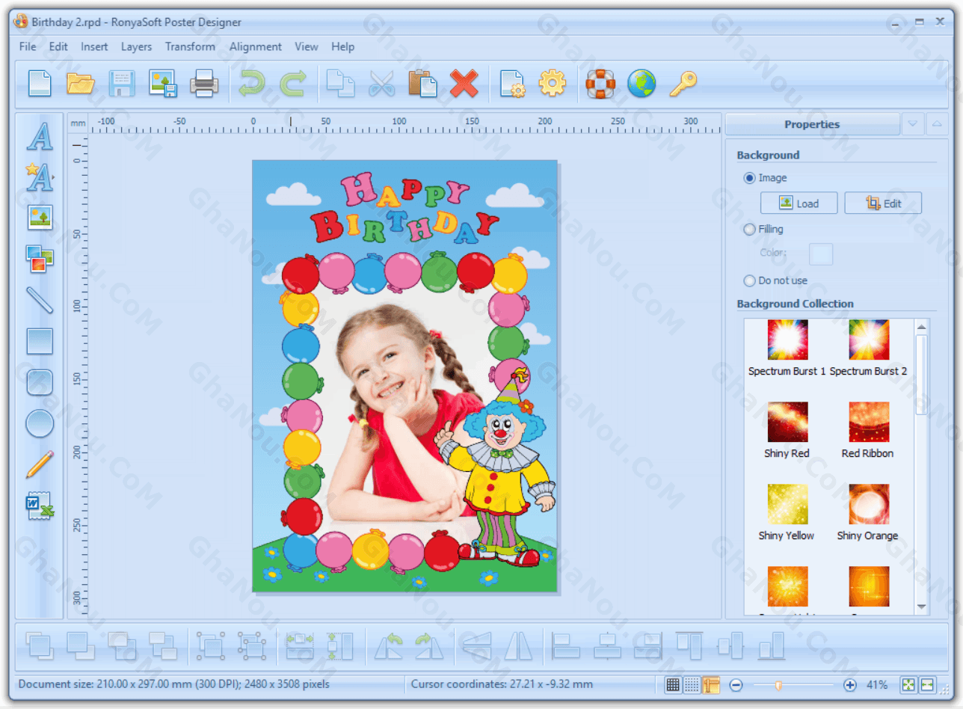Zoom out with the minus button

point(736,685)
